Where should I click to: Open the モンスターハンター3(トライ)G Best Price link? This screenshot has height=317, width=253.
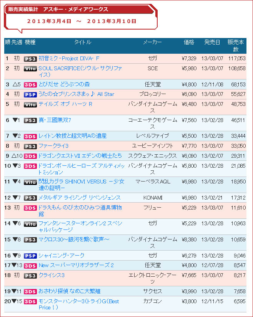(x=79, y=304)
